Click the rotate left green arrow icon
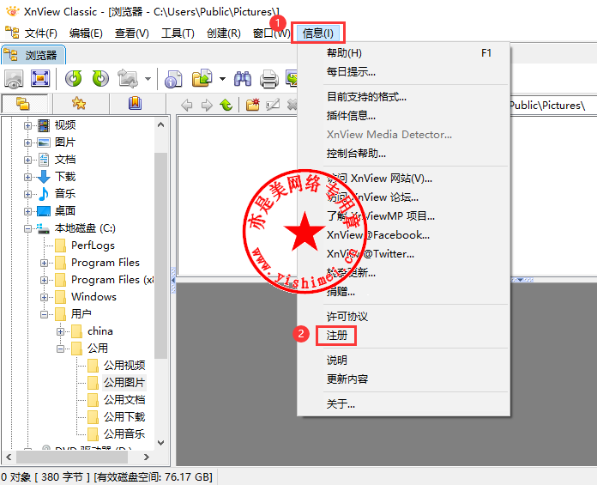Viewport: 597px width, 485px height. [x=74, y=78]
